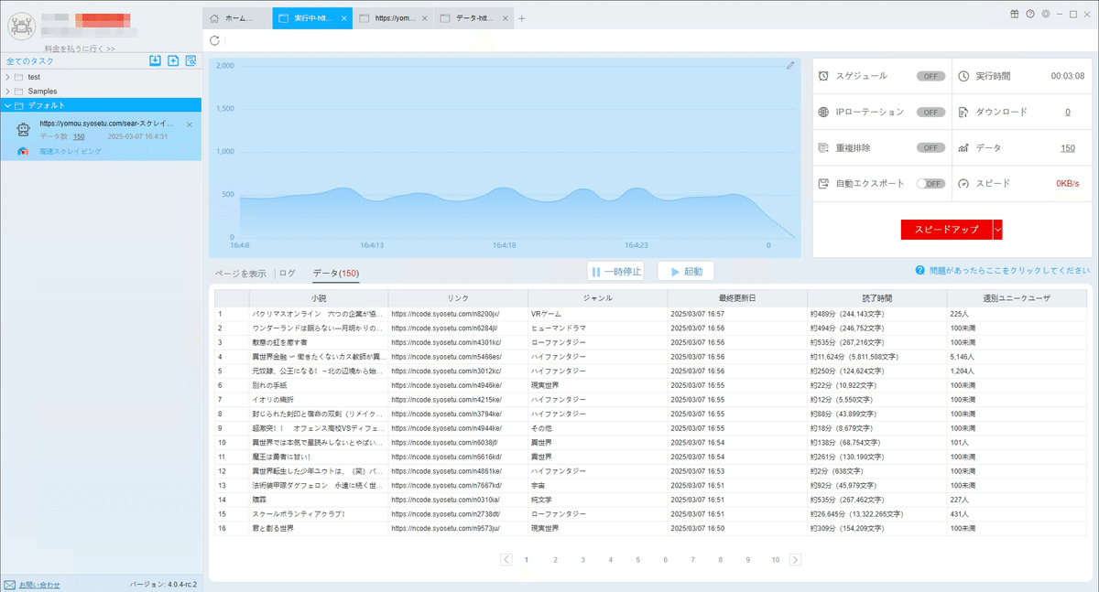This screenshot has width=1099, height=592.
Task: Click the 重複排除 icon
Action: coord(824,147)
